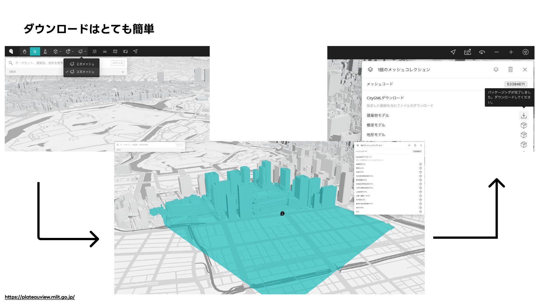The height and width of the screenshot is (303, 539).
Task: Click the circular compass icon
Action: 526,52
